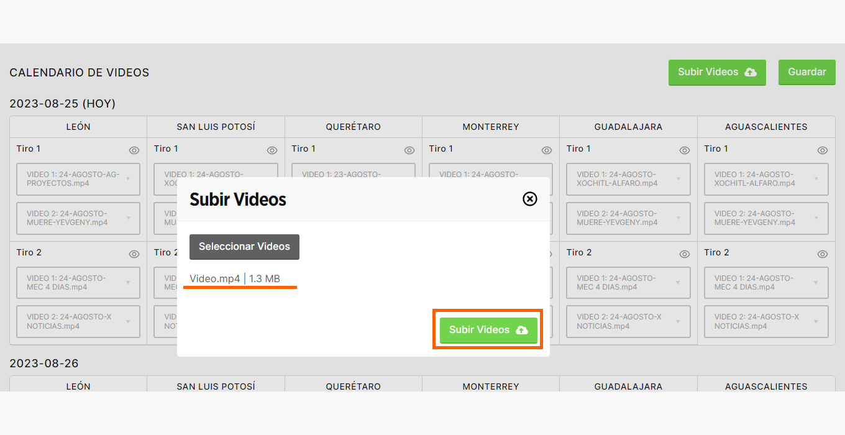Viewport: 845px width, 435px height.
Task: Click Seleccionar Videos button
Action: click(x=244, y=247)
